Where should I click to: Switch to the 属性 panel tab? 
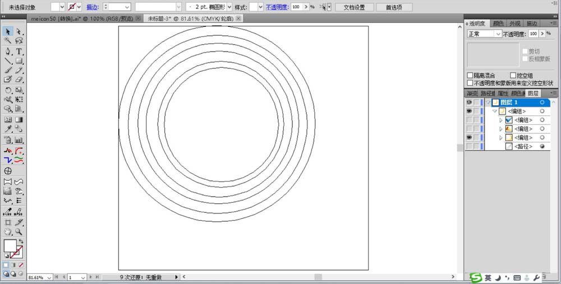pyautogui.click(x=503, y=93)
